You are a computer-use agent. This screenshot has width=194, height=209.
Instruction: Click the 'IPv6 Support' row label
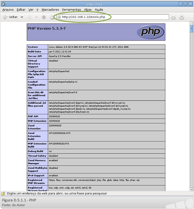(x=36, y=175)
